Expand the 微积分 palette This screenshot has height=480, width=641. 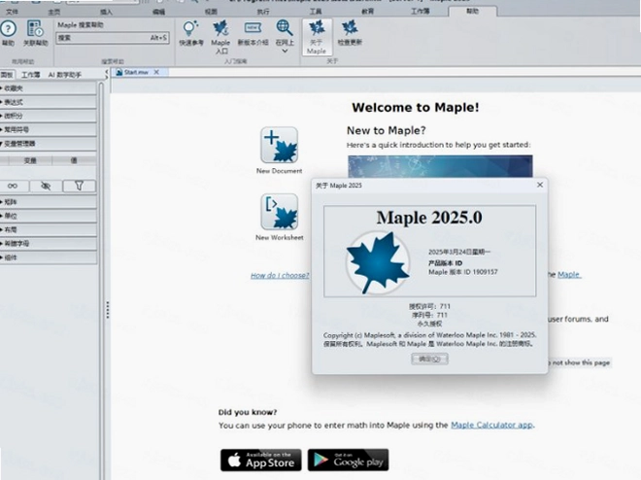(x=49, y=117)
